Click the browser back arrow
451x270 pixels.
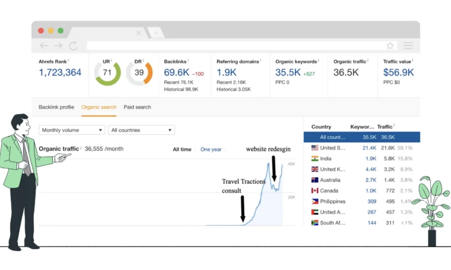tap(44, 46)
